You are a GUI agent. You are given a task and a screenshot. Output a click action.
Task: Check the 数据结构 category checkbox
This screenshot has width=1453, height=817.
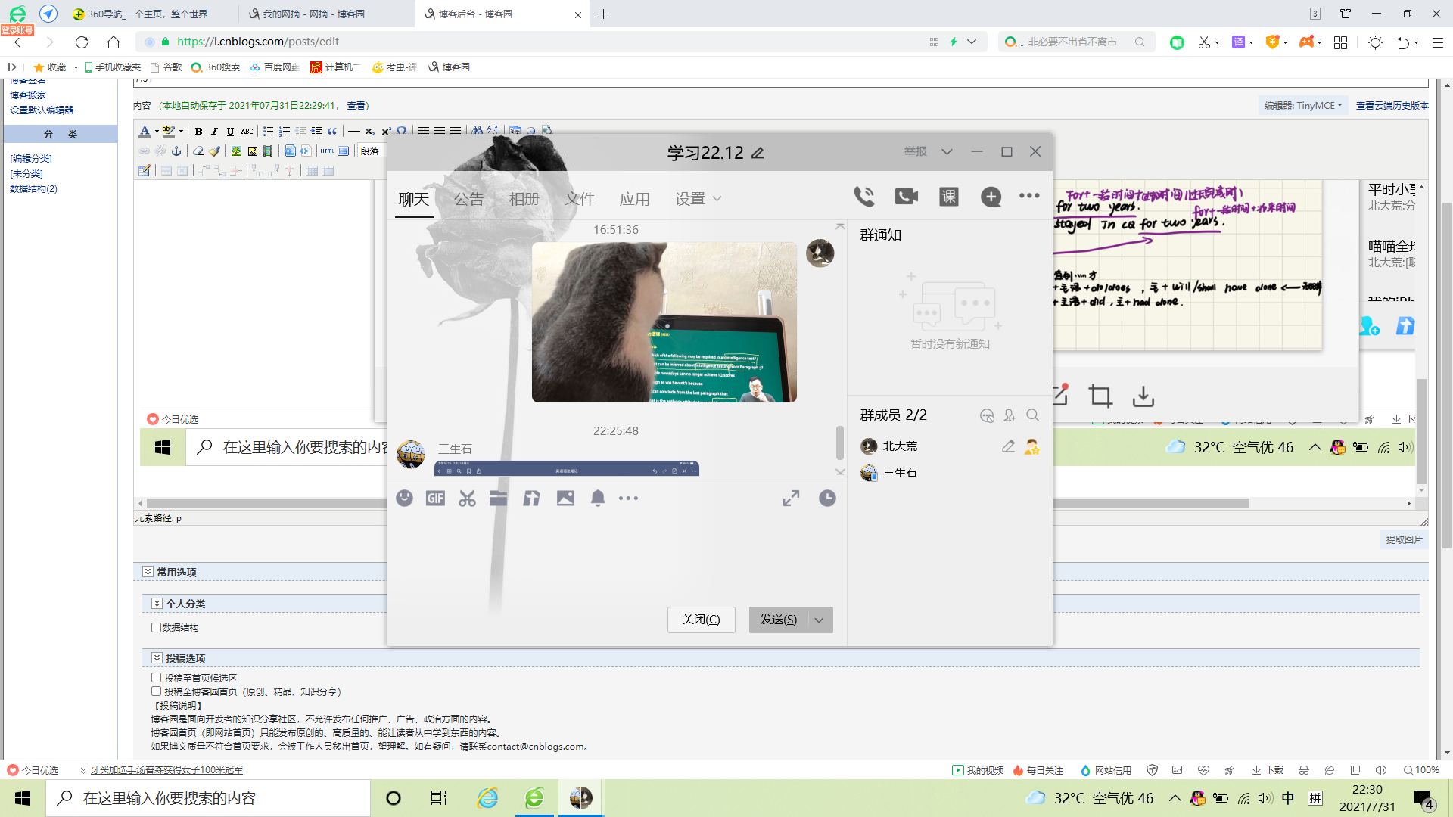[156, 627]
